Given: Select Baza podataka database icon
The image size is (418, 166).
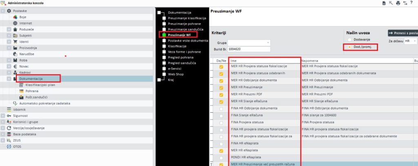Looking at the screenshot, I should click(x=9, y=134).
